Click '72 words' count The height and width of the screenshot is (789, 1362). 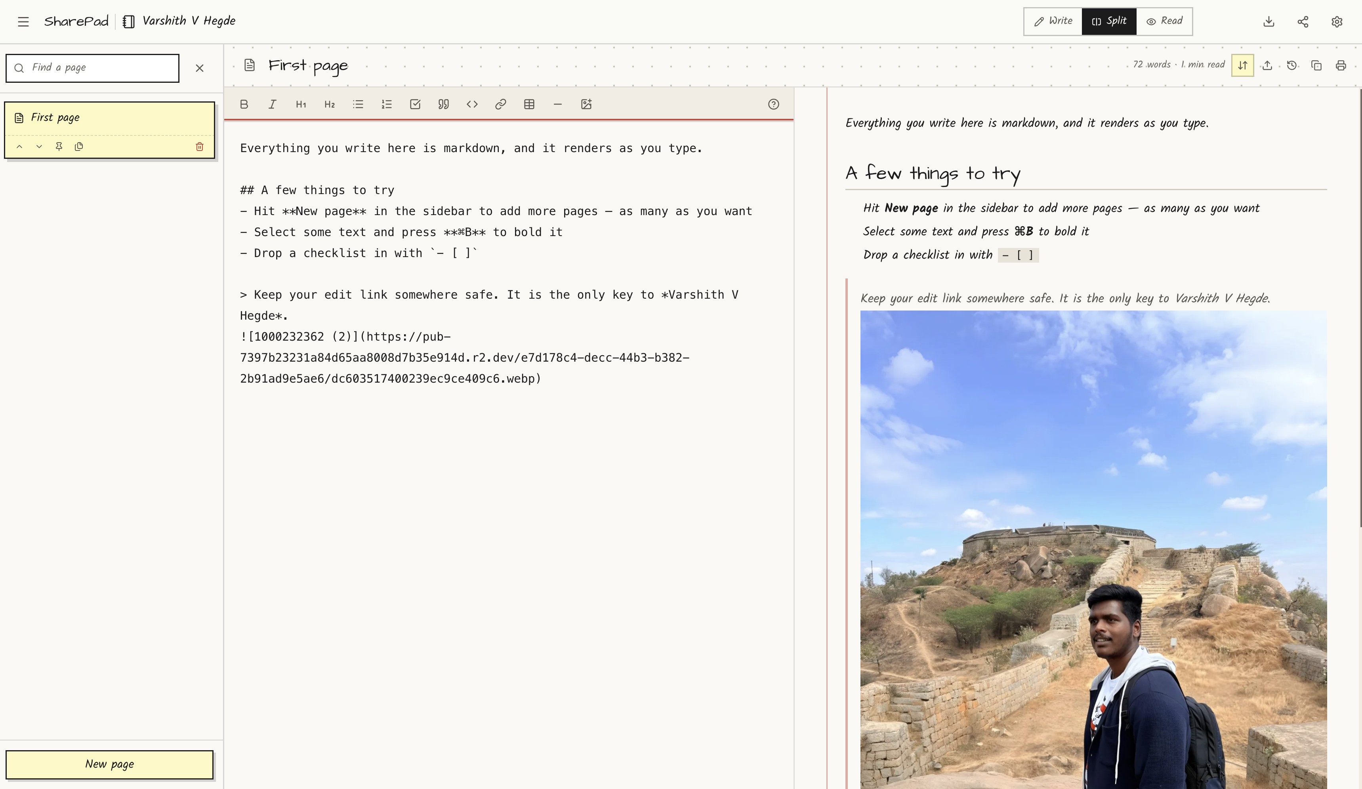click(x=1152, y=64)
